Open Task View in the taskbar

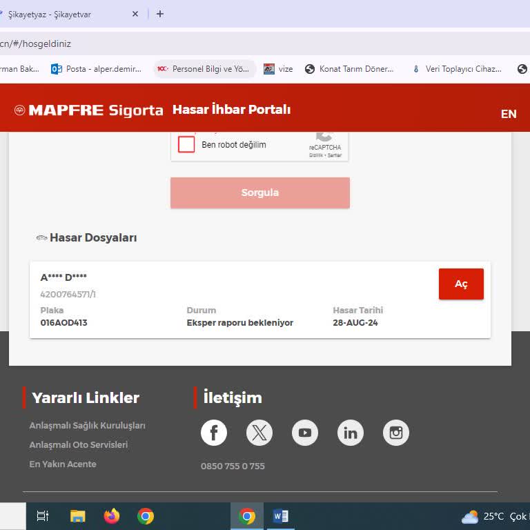pos(43,516)
